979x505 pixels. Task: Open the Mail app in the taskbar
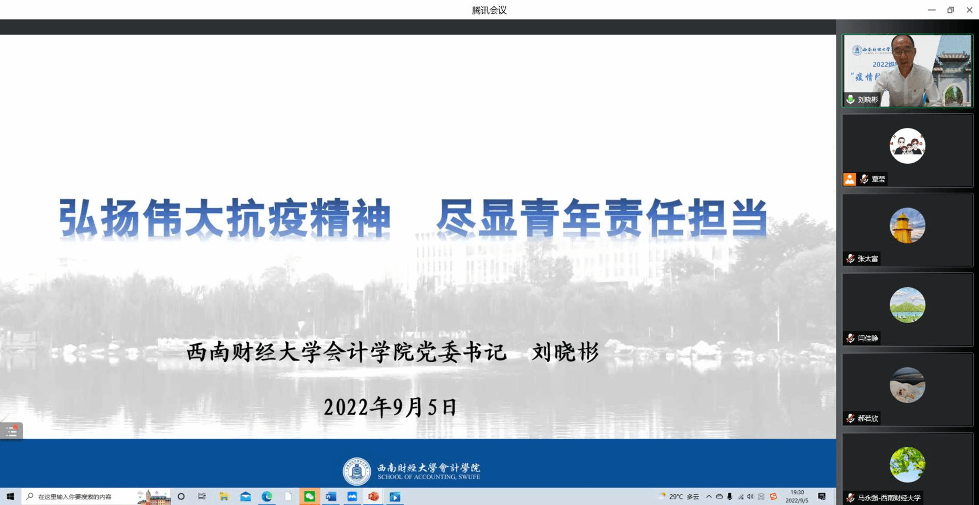[245, 496]
